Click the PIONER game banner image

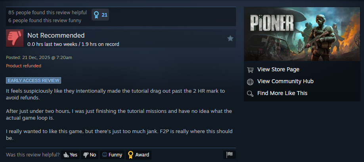302,34
